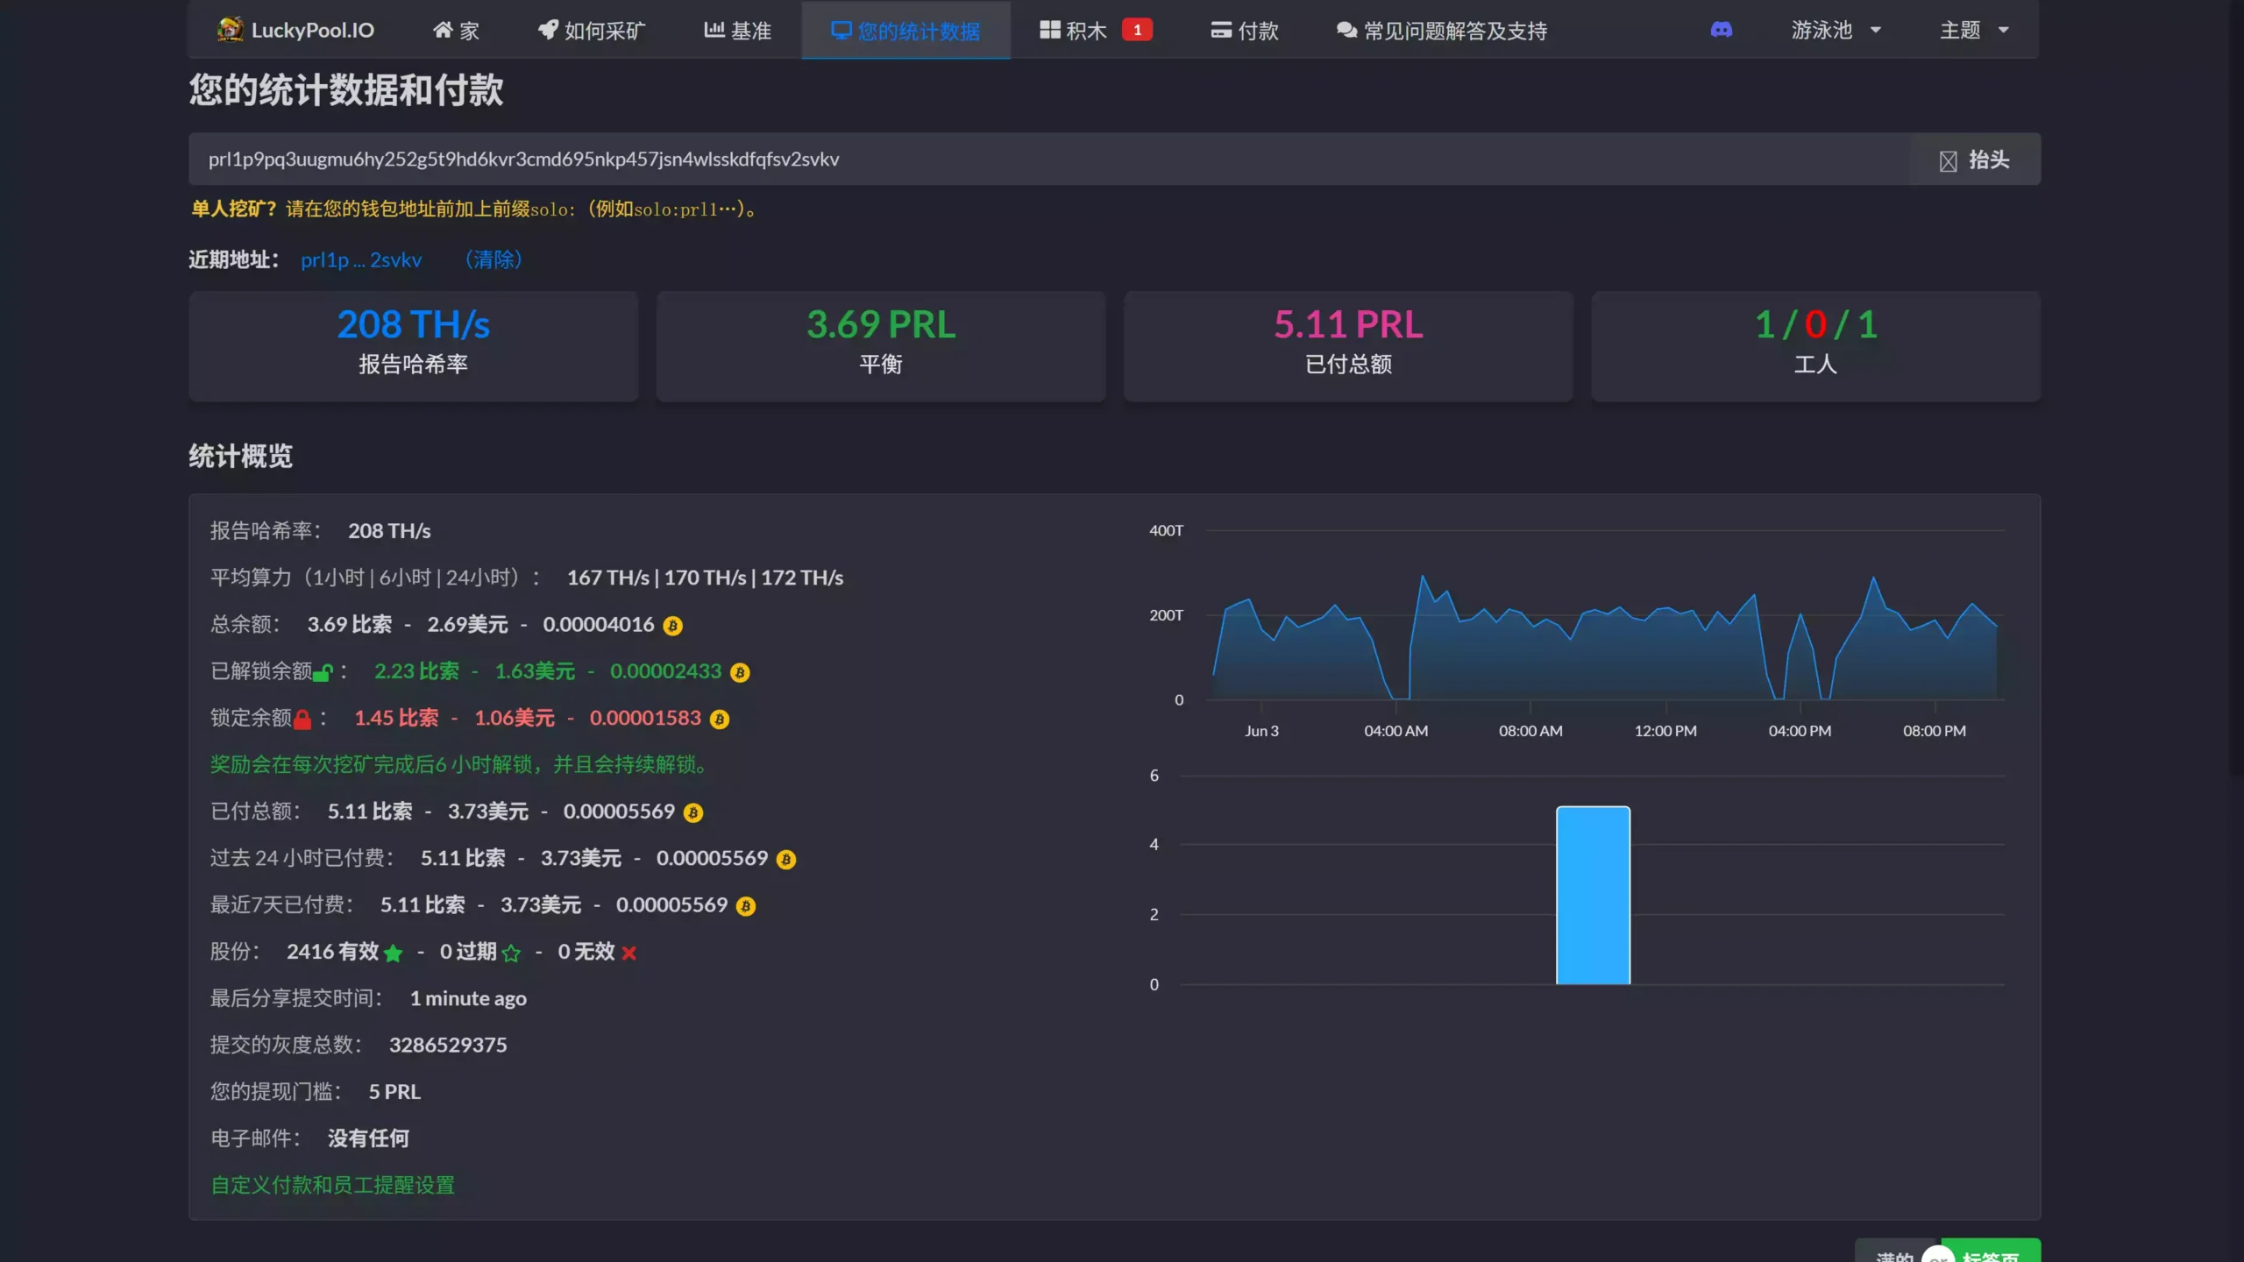Go to the 家 home page
This screenshot has width=2244, height=1262.
[456, 30]
